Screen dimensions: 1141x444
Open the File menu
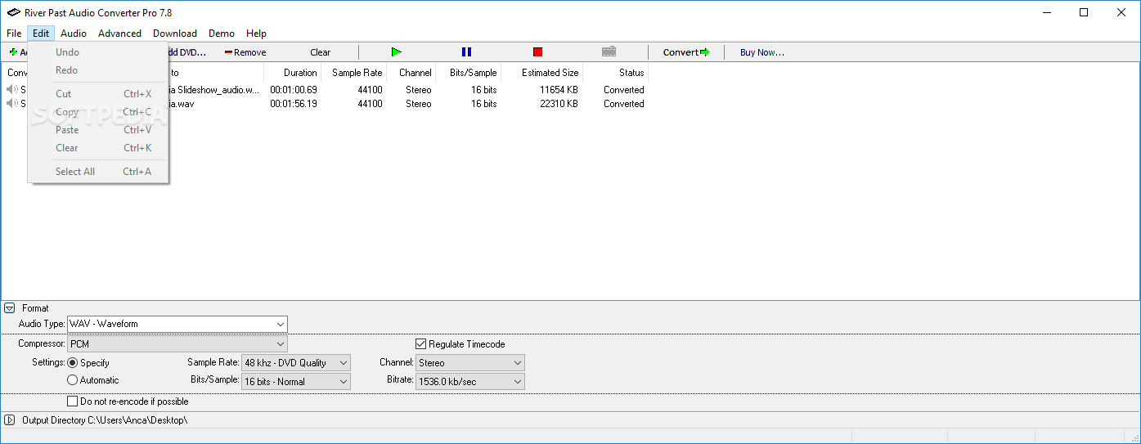[x=14, y=34]
